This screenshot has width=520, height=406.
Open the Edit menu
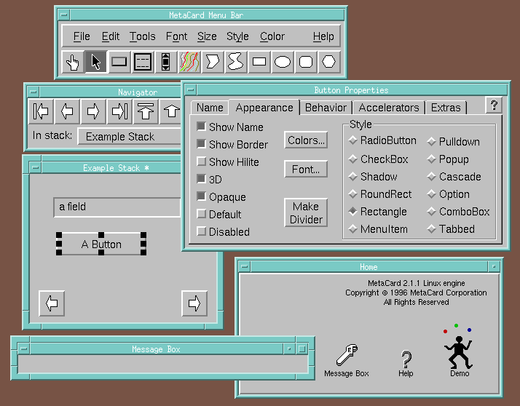point(111,36)
